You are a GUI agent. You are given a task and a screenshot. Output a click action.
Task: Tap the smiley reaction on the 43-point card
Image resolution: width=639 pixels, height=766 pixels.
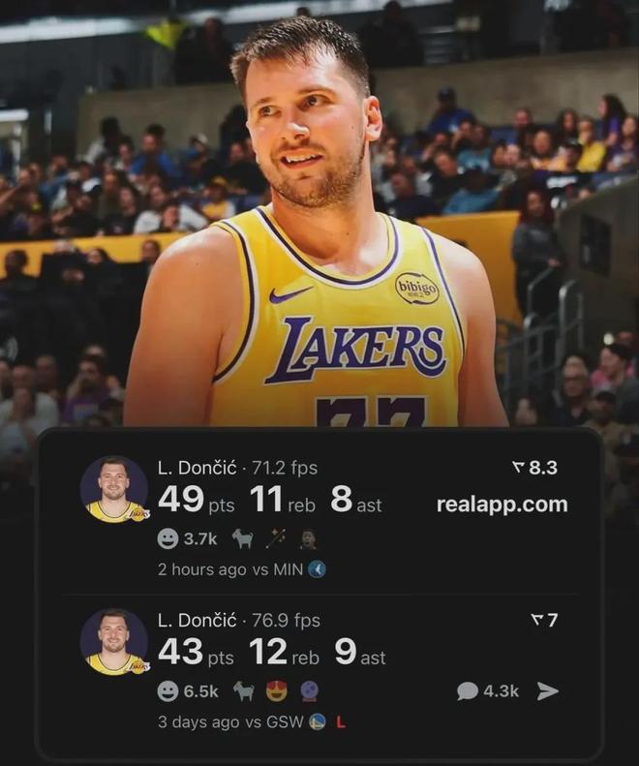click(x=167, y=690)
